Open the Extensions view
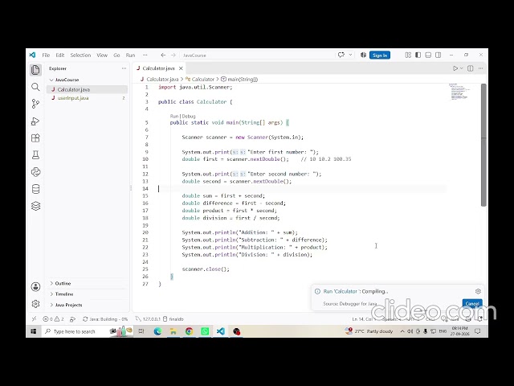 [35, 138]
